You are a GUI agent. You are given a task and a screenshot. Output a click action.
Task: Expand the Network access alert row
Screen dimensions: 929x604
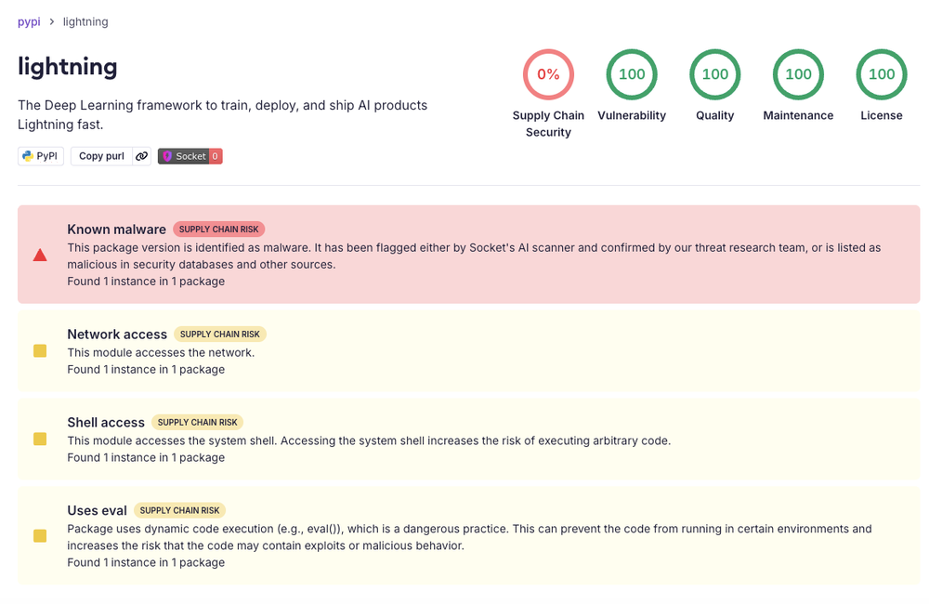coord(468,351)
